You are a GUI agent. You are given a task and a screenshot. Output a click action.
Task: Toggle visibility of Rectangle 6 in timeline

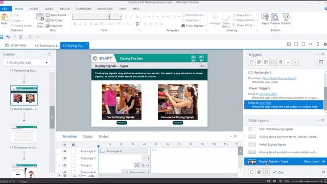(65, 151)
